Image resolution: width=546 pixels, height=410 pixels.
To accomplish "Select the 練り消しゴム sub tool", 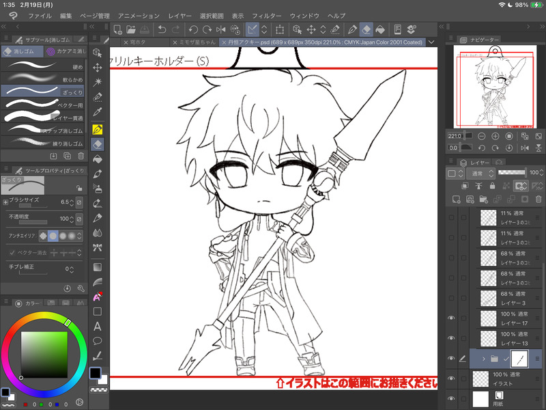I will pos(42,142).
